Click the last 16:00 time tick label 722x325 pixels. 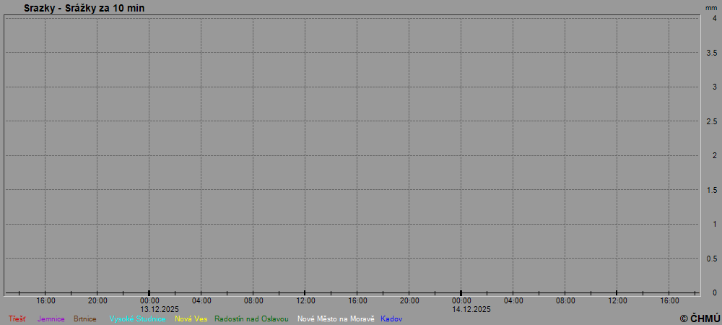pos(669,300)
